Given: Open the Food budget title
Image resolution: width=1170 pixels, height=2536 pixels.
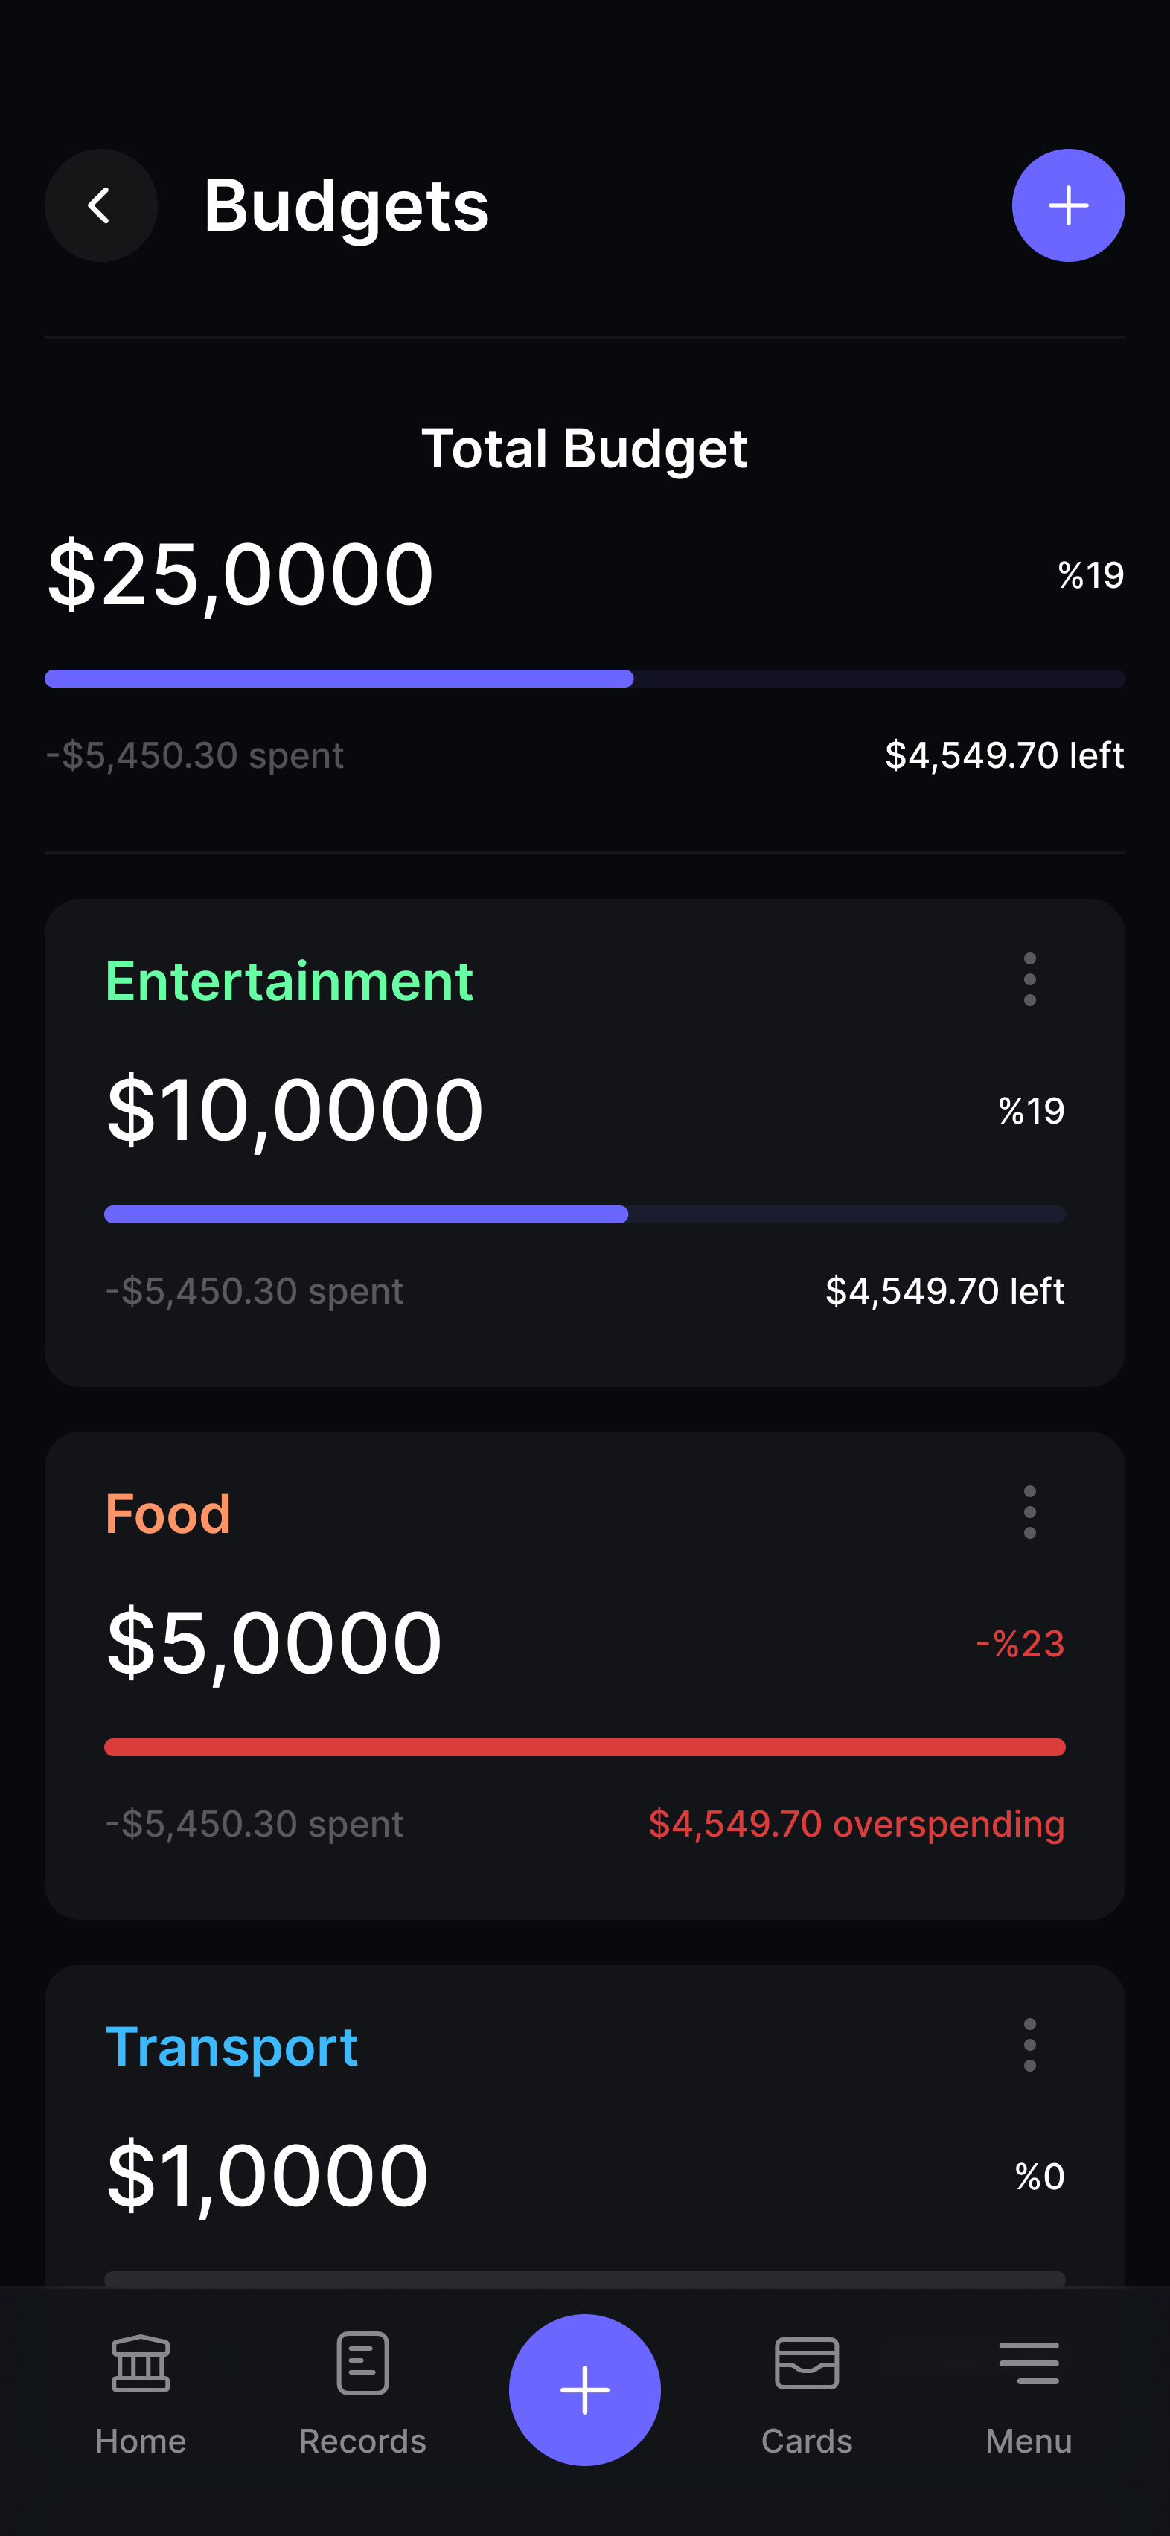Looking at the screenshot, I should [168, 1513].
